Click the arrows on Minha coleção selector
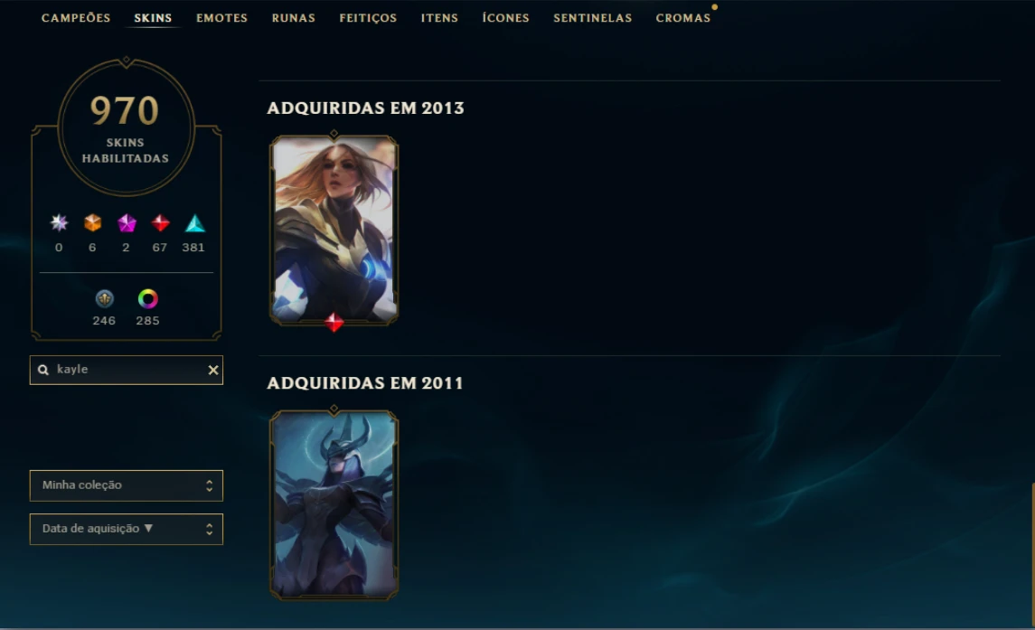This screenshot has width=1035, height=630. 209,485
